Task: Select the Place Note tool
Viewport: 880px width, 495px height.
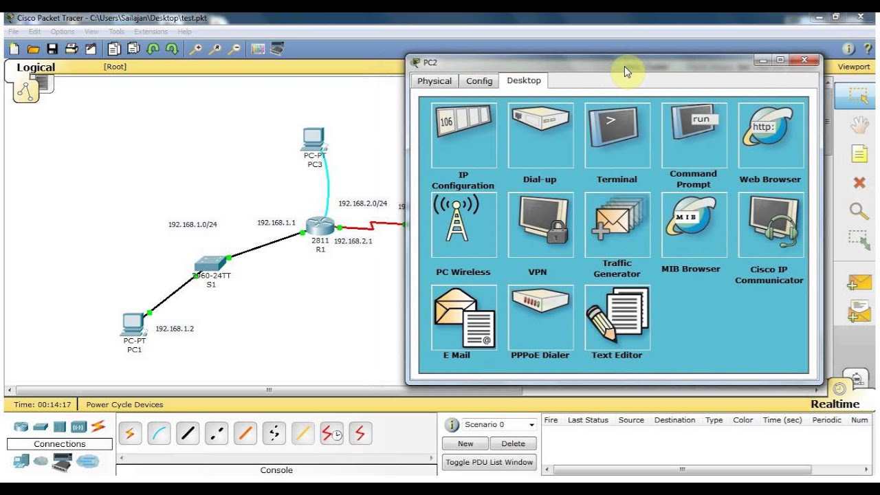Action: (859, 154)
